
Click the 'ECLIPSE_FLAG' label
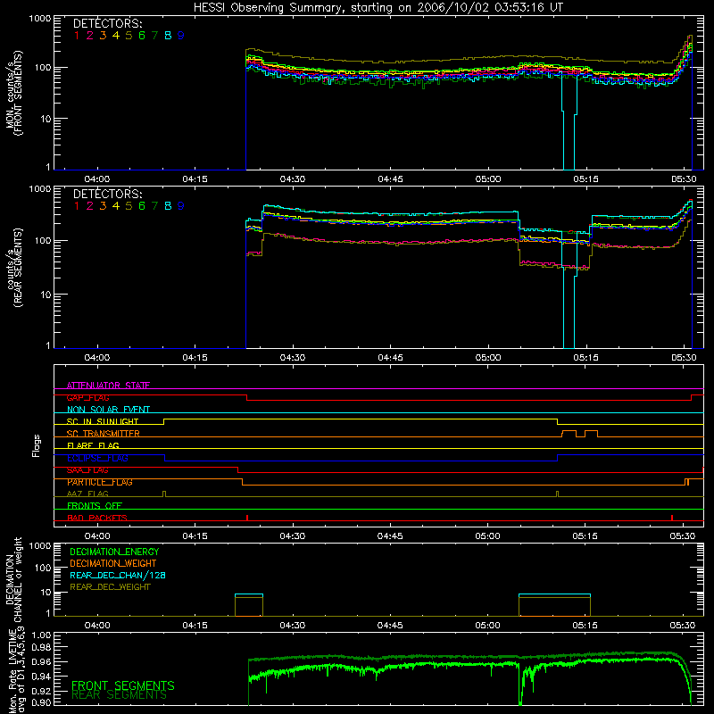tap(97, 458)
